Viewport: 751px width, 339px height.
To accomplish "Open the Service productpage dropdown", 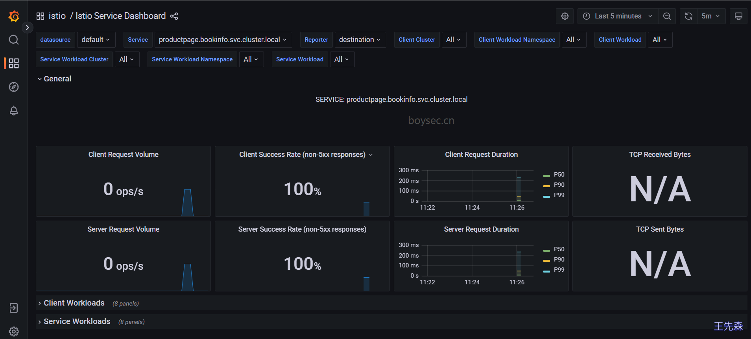I will 223,40.
